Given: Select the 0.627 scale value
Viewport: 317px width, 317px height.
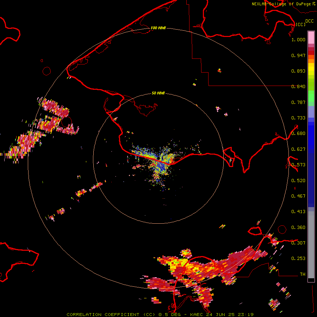Looking at the screenshot, I should pos(298,149).
